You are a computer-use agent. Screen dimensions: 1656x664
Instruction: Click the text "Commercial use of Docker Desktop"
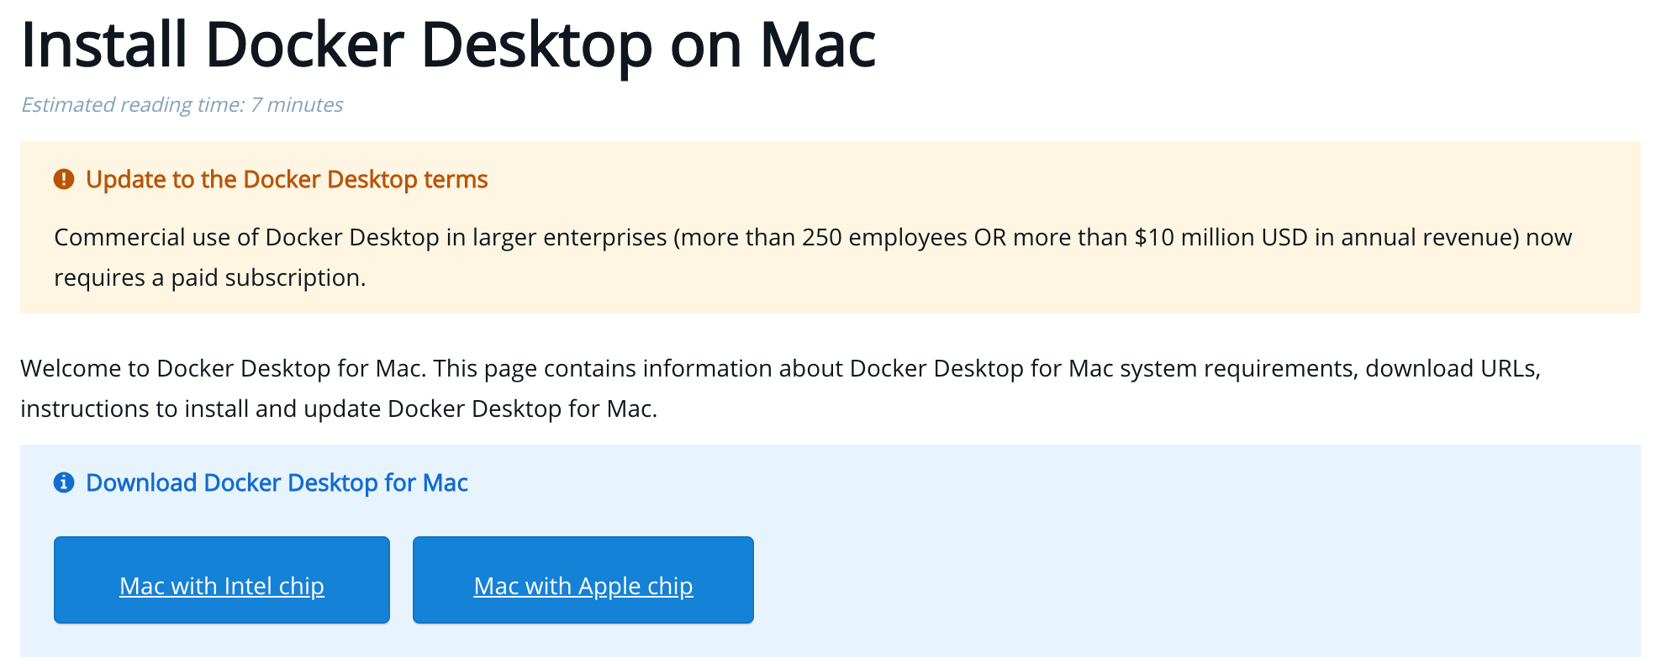tap(244, 237)
